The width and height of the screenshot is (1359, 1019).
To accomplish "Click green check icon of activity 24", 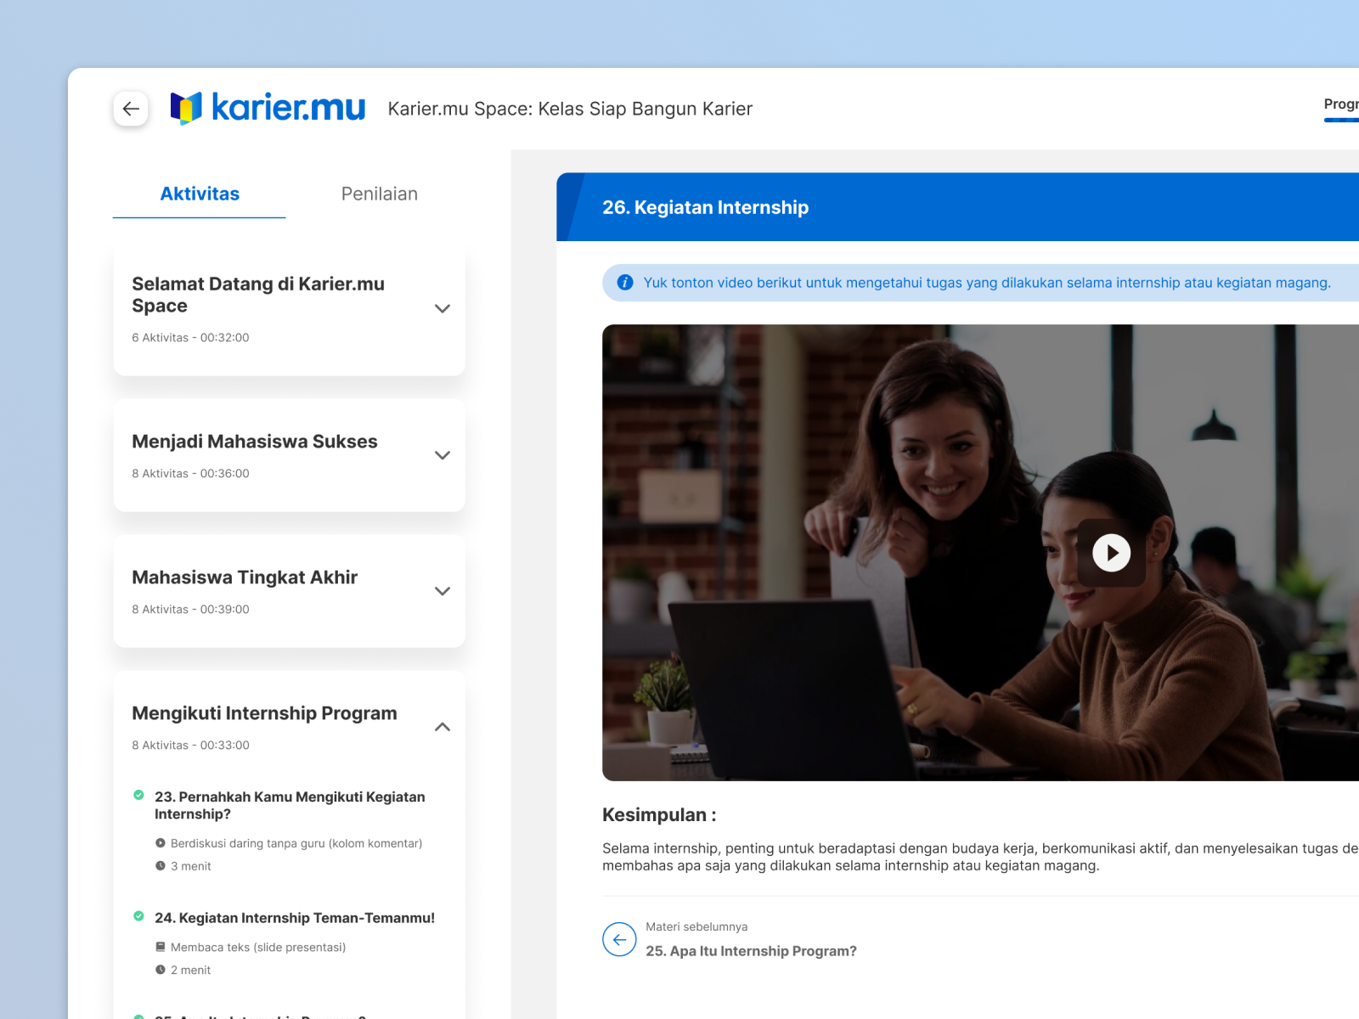I will point(138,916).
